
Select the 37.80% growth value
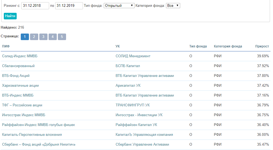pos(263,76)
